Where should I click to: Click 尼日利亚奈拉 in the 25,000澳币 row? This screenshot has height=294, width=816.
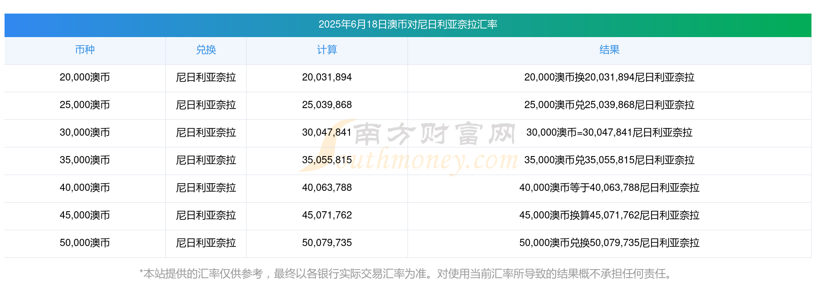[206, 105]
